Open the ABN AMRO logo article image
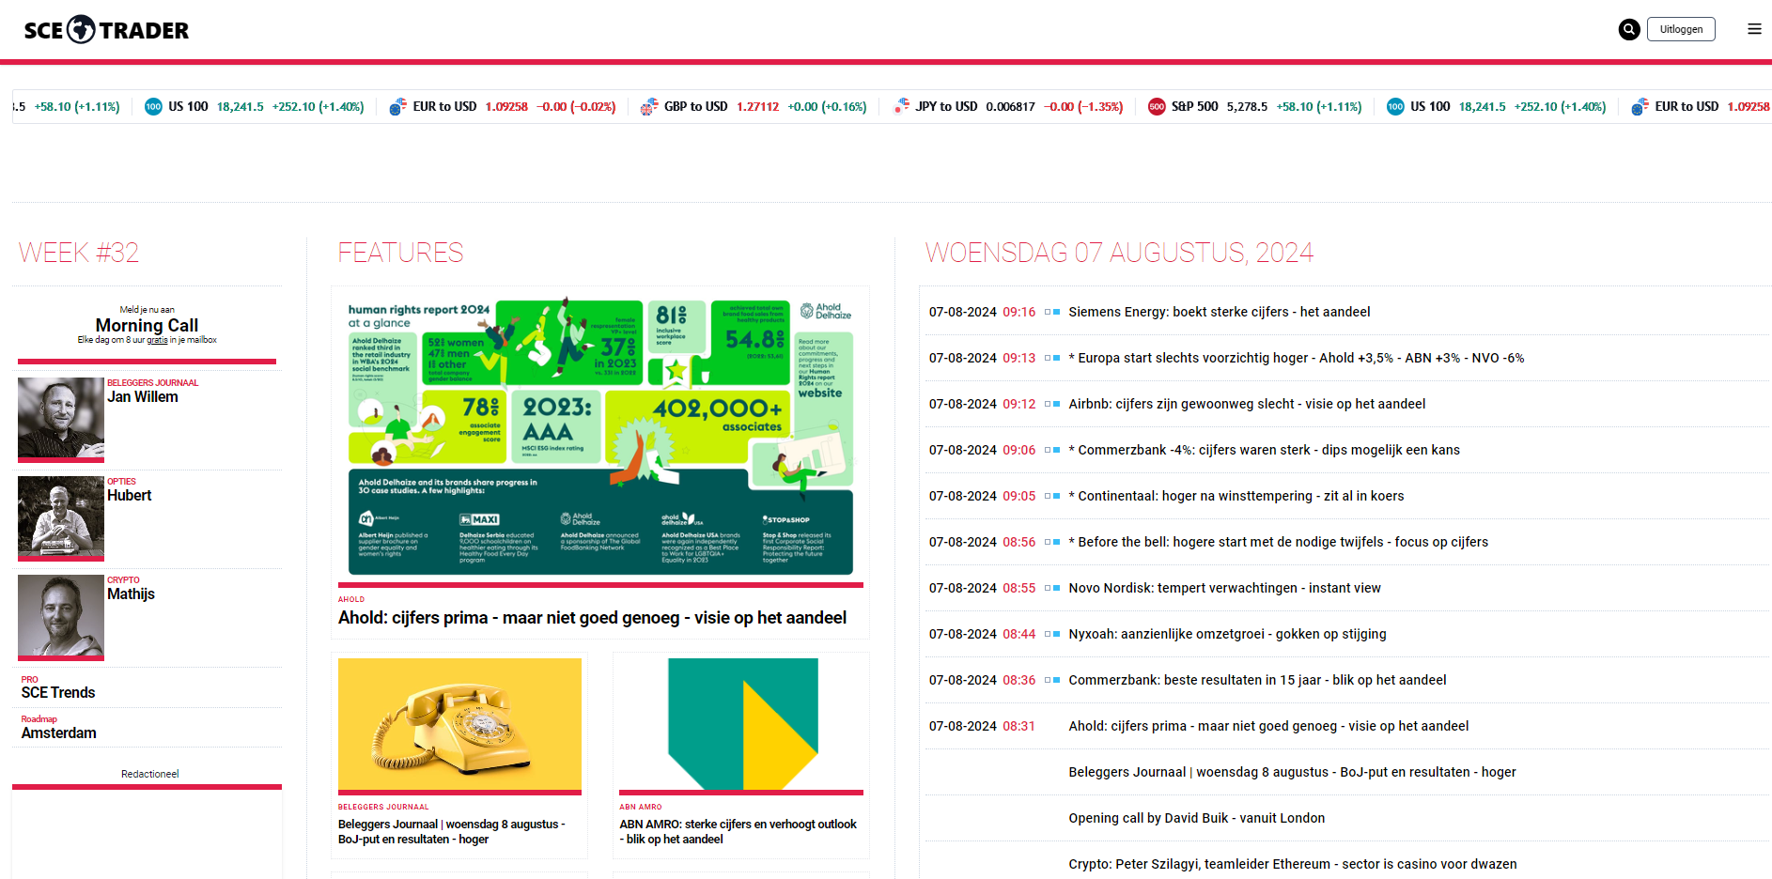 741,724
